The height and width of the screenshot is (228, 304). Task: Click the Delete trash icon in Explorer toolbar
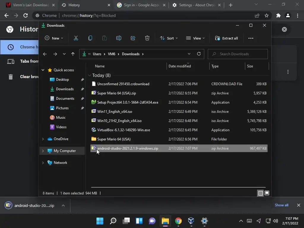point(147,38)
